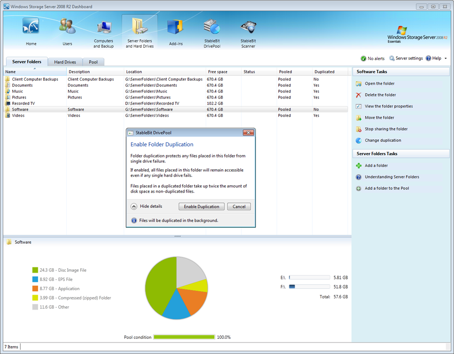The height and width of the screenshot is (354, 454).
Task: Click Stop sharing the folder icon
Action: [x=358, y=129]
